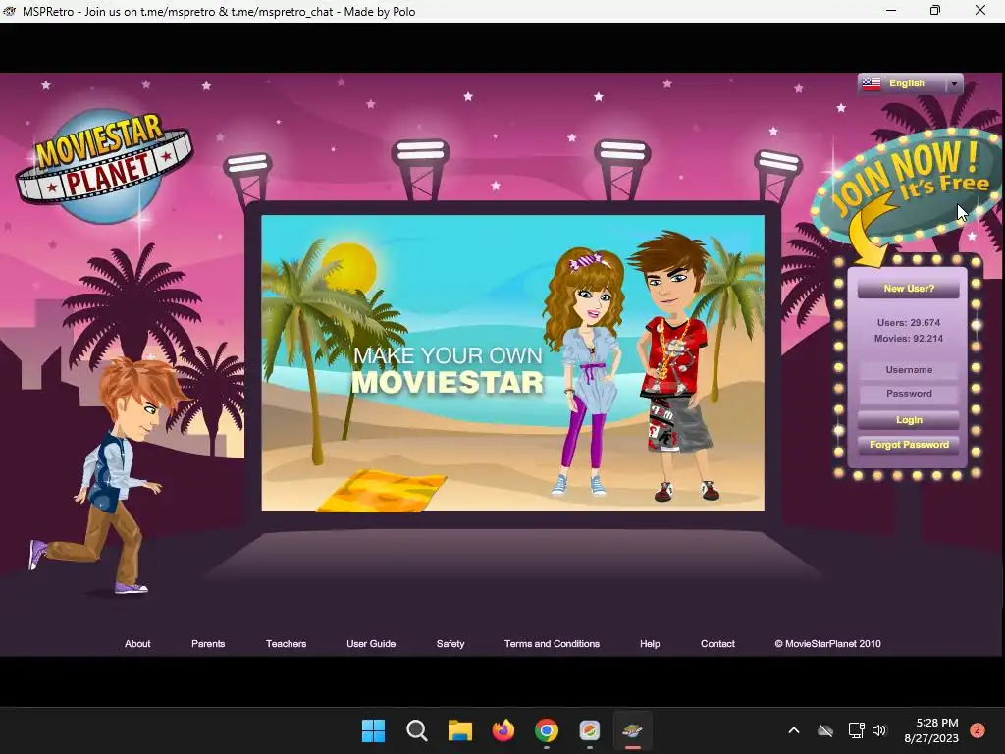Focus the Username input field
Image resolution: width=1005 pixels, height=754 pixels.
(909, 370)
